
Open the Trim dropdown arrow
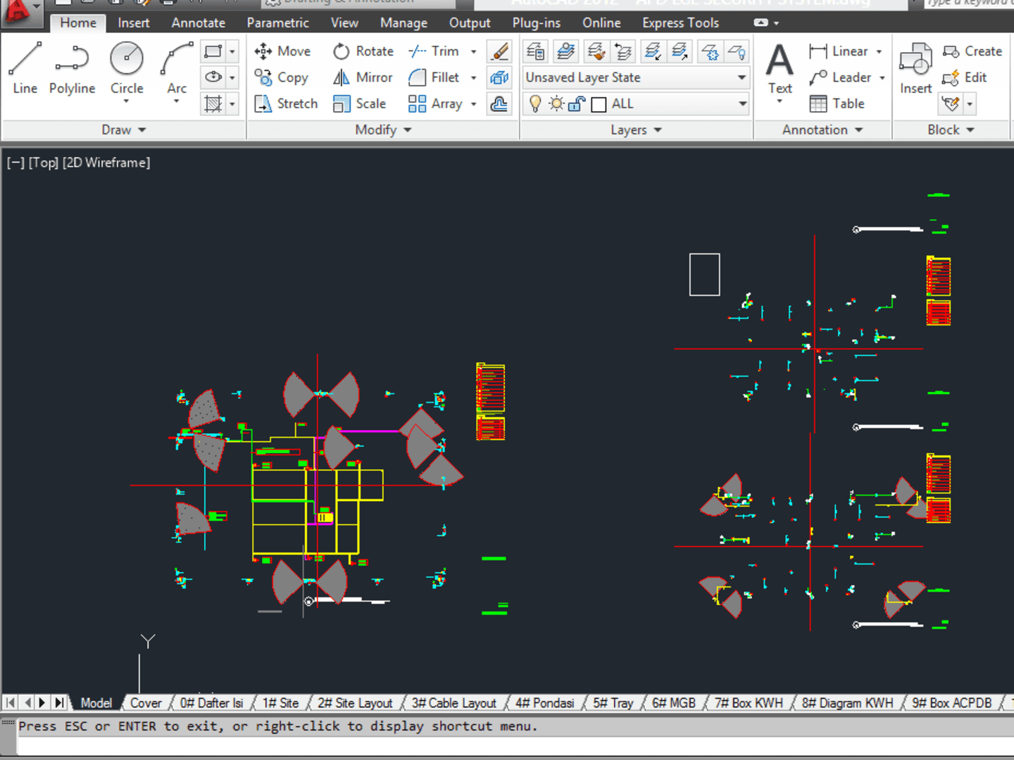[473, 51]
